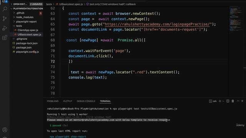Click npx playwright show-report text
The height and width of the screenshot is (138, 246).
click(68, 136)
